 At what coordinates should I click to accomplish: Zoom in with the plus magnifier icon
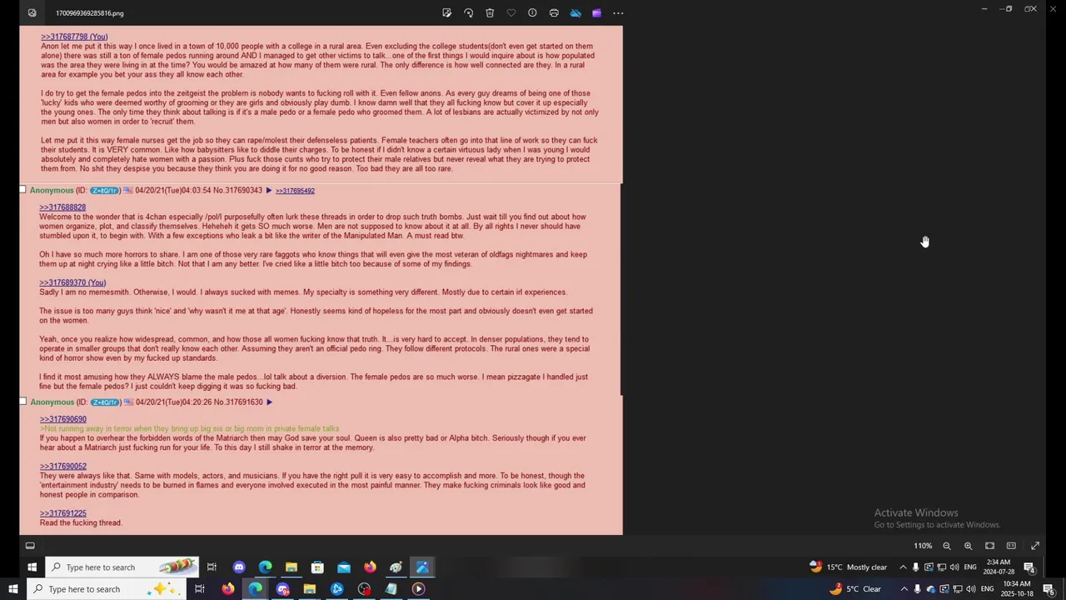(968, 546)
